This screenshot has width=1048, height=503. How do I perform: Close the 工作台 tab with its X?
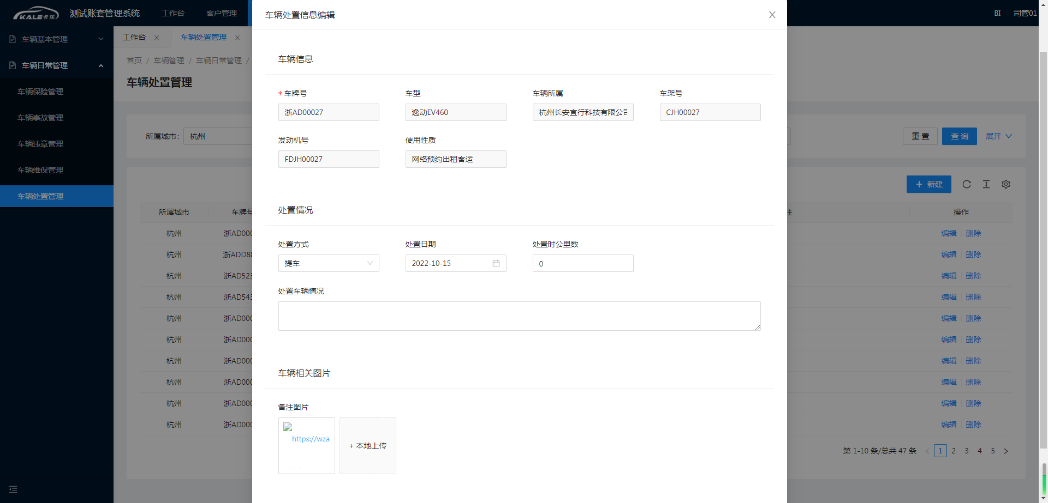tap(157, 38)
